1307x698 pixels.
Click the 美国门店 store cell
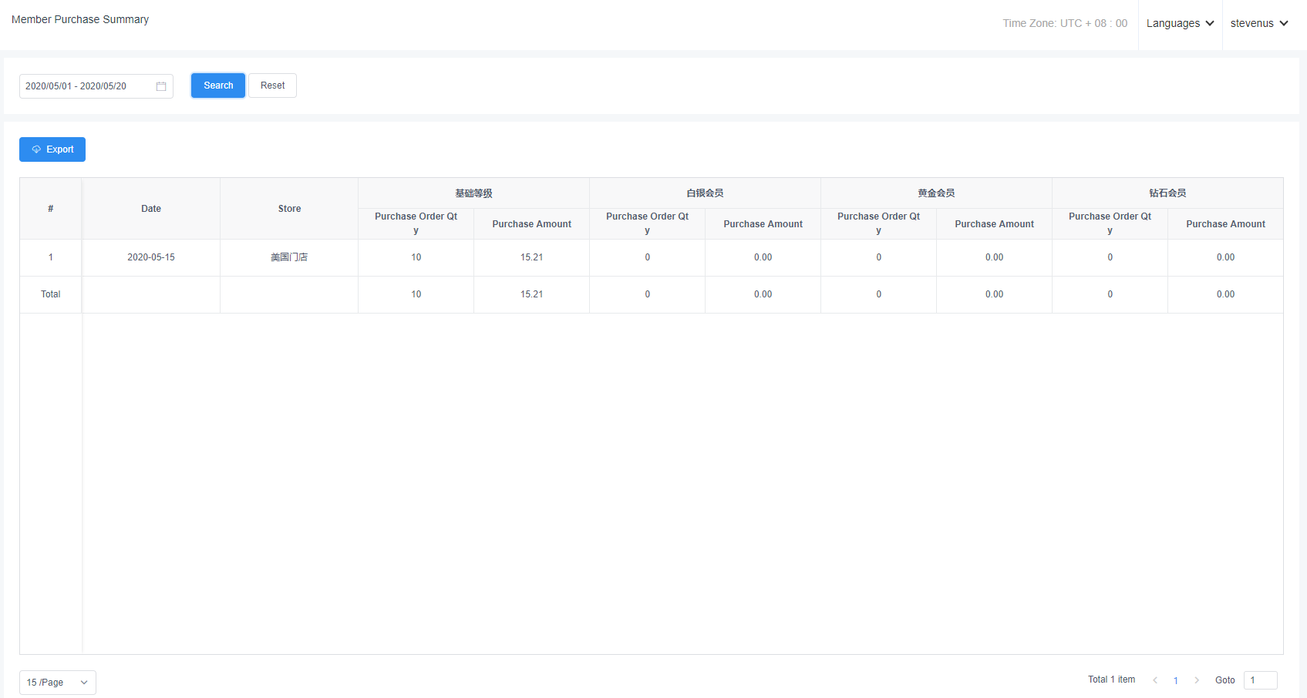[x=289, y=257]
